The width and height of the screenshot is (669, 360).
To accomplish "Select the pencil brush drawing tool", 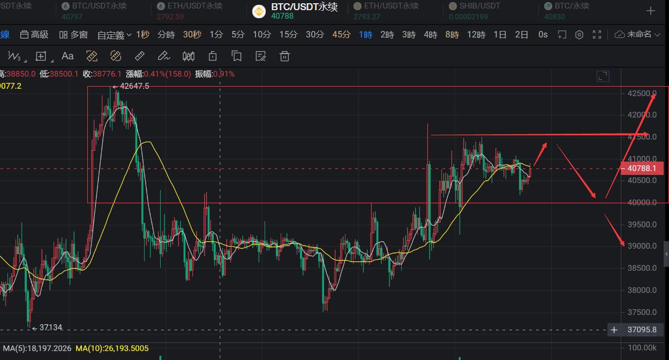I will (x=164, y=56).
